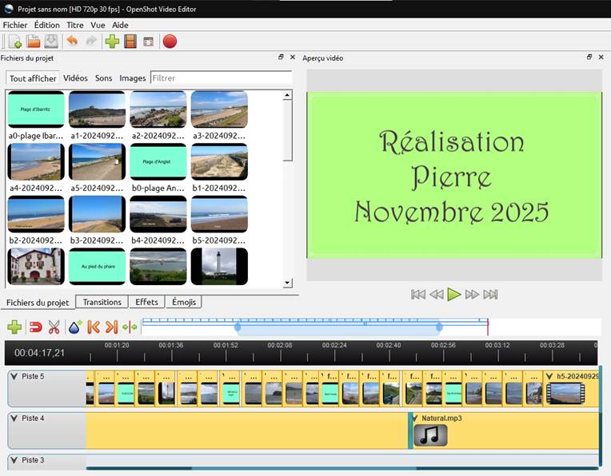Viewport: 611px width, 476px height.
Task: Toggle fullscreen icon in main toolbar
Action: [149, 42]
